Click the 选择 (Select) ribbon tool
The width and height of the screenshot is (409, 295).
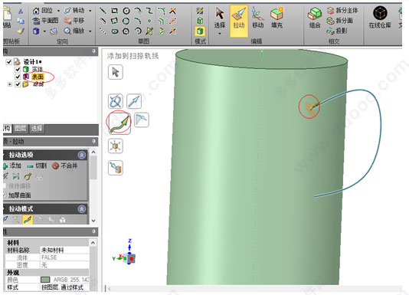(220, 18)
